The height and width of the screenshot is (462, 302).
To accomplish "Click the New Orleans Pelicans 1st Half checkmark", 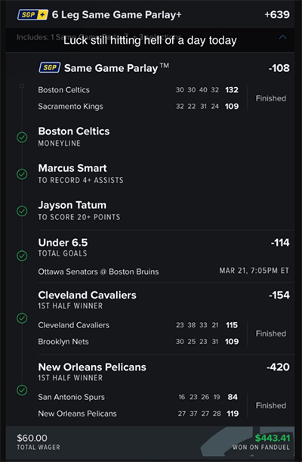I will point(22,390).
